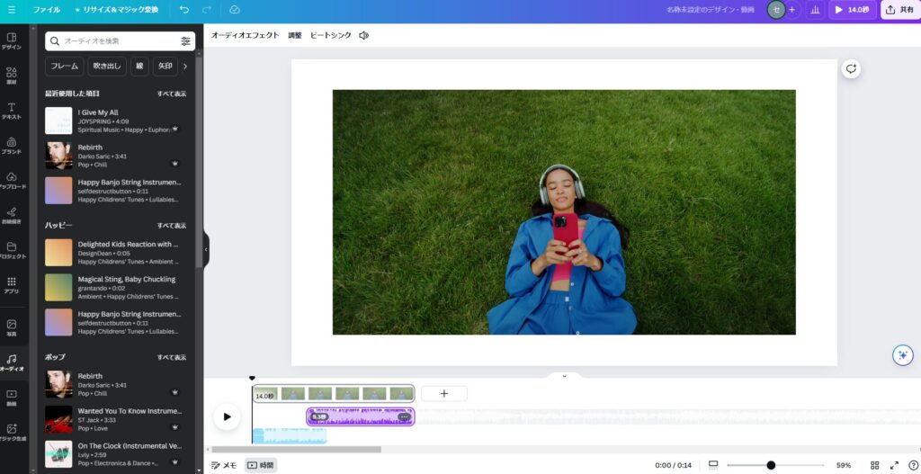
Task: Click すべて表示 beside ハッピー section
Action: pos(172,226)
